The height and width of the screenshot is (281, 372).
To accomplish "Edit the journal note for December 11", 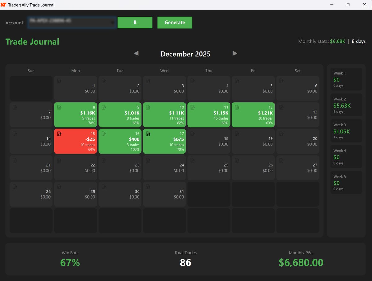I will (193, 108).
